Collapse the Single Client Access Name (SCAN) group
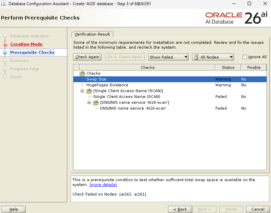This screenshot has width=271, height=213. (82, 91)
